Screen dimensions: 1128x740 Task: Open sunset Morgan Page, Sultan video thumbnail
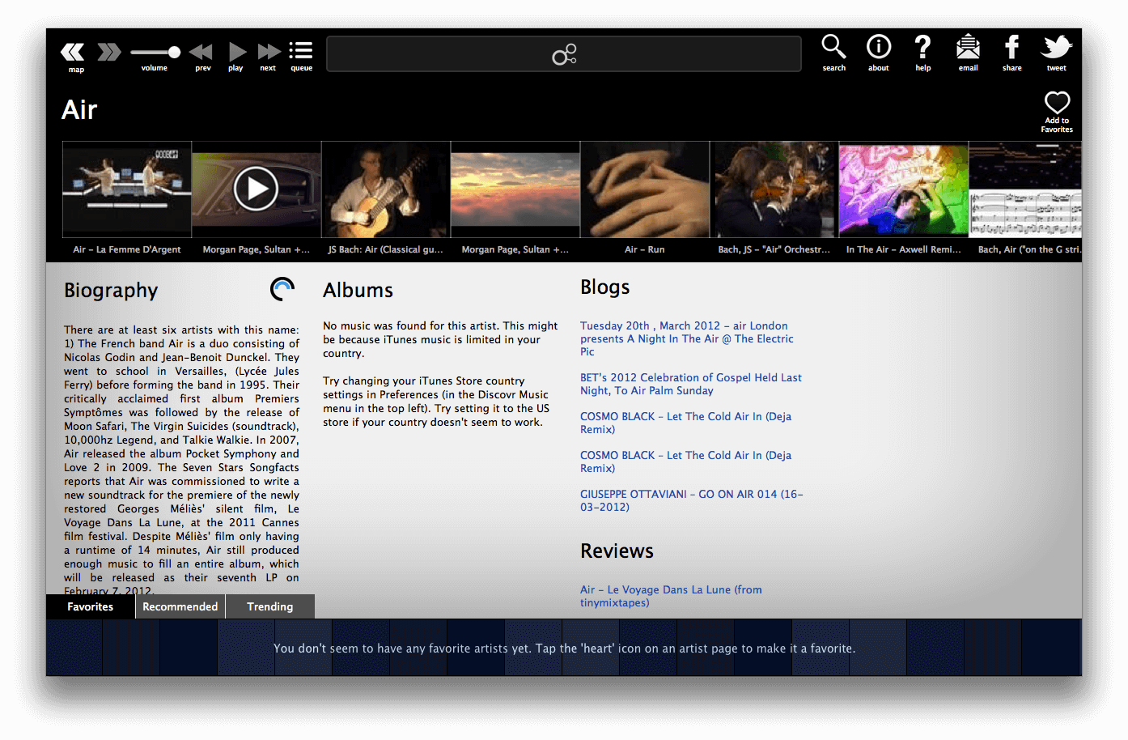tap(515, 190)
